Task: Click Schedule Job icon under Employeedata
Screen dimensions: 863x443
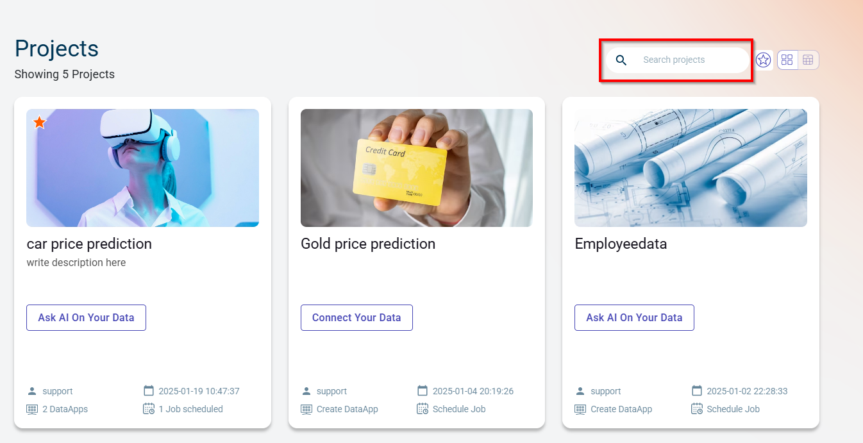Action: click(x=697, y=409)
